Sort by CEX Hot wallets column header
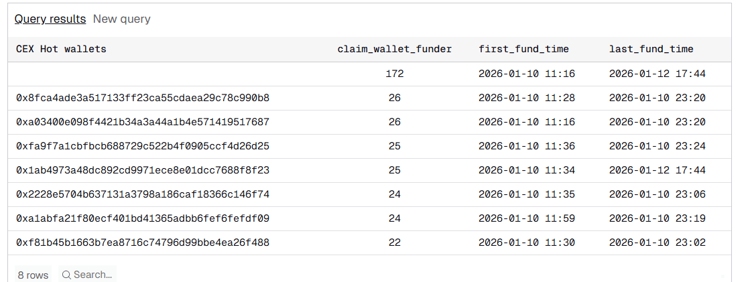The width and height of the screenshot is (744, 282). coord(61,49)
